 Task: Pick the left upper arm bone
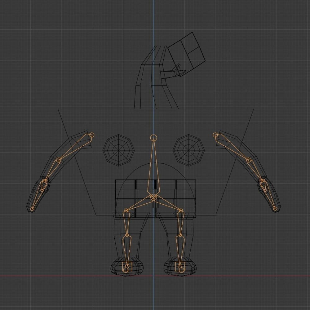pos(75,147)
